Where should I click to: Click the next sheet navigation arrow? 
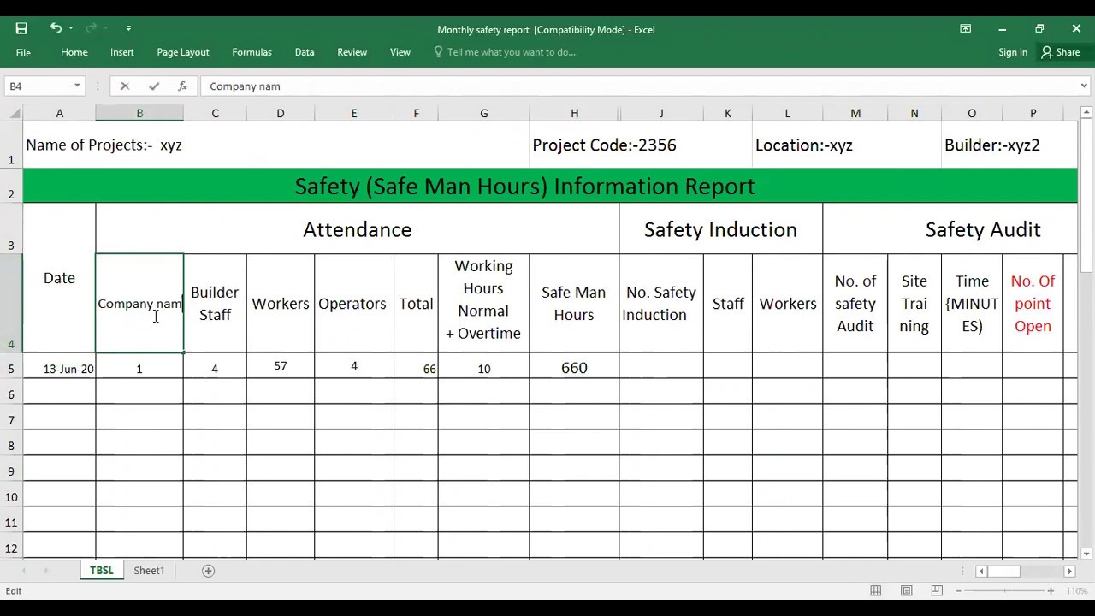pyautogui.click(x=45, y=571)
